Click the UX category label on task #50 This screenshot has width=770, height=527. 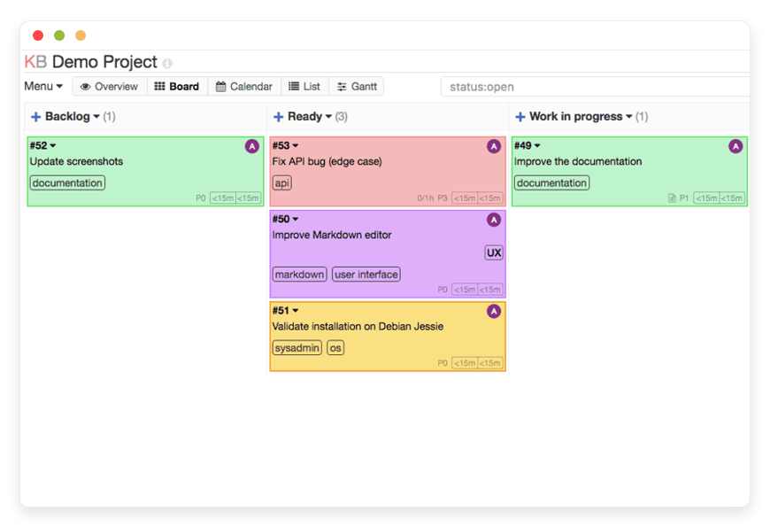point(494,252)
